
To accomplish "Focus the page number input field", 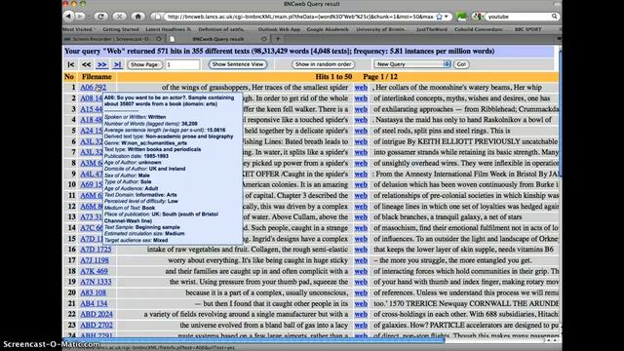I will [182, 64].
